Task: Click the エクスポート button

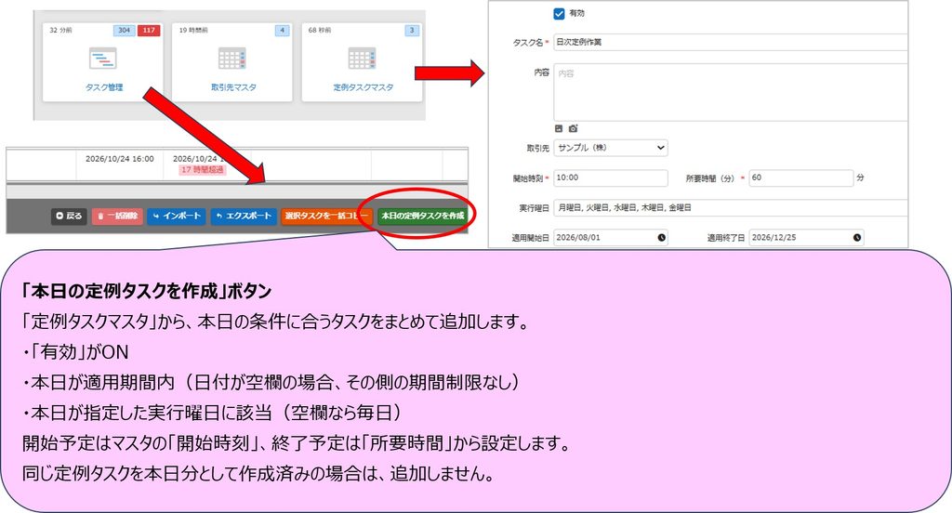Action: click(245, 217)
